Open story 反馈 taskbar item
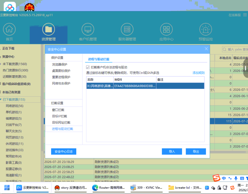This screenshot has width=248, height=194. point(71,188)
